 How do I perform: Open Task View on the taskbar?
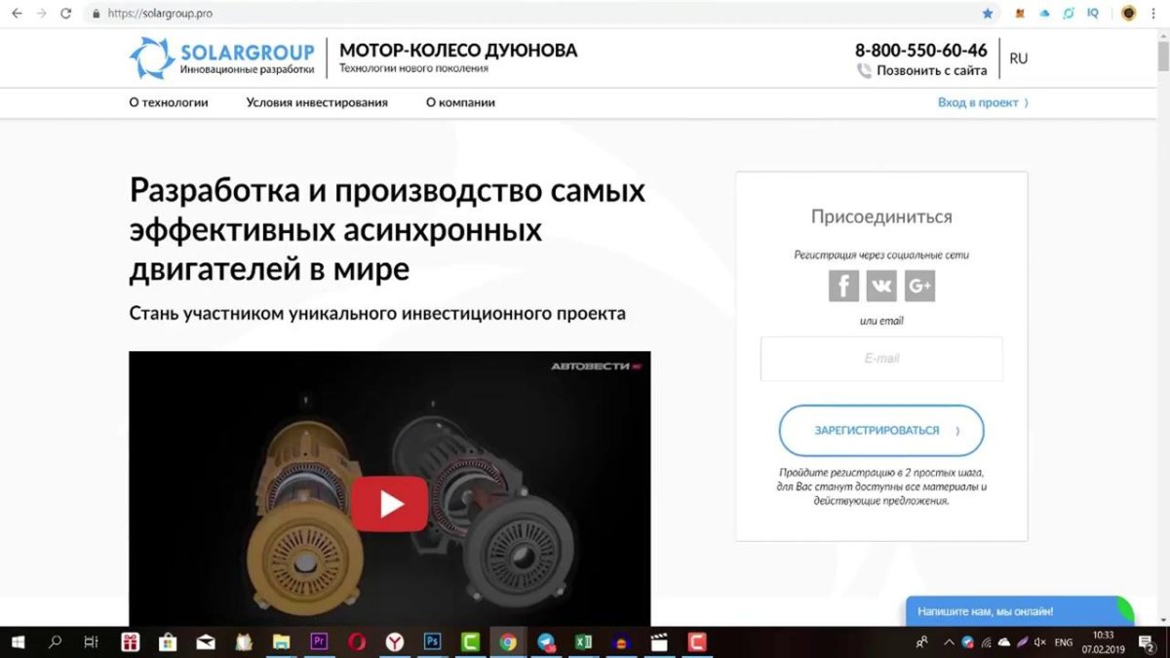(x=91, y=642)
